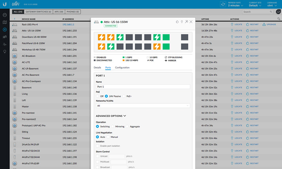This screenshot has height=169, width=282.
Task: Sort by the Uptime column header
Action: coord(205,19)
